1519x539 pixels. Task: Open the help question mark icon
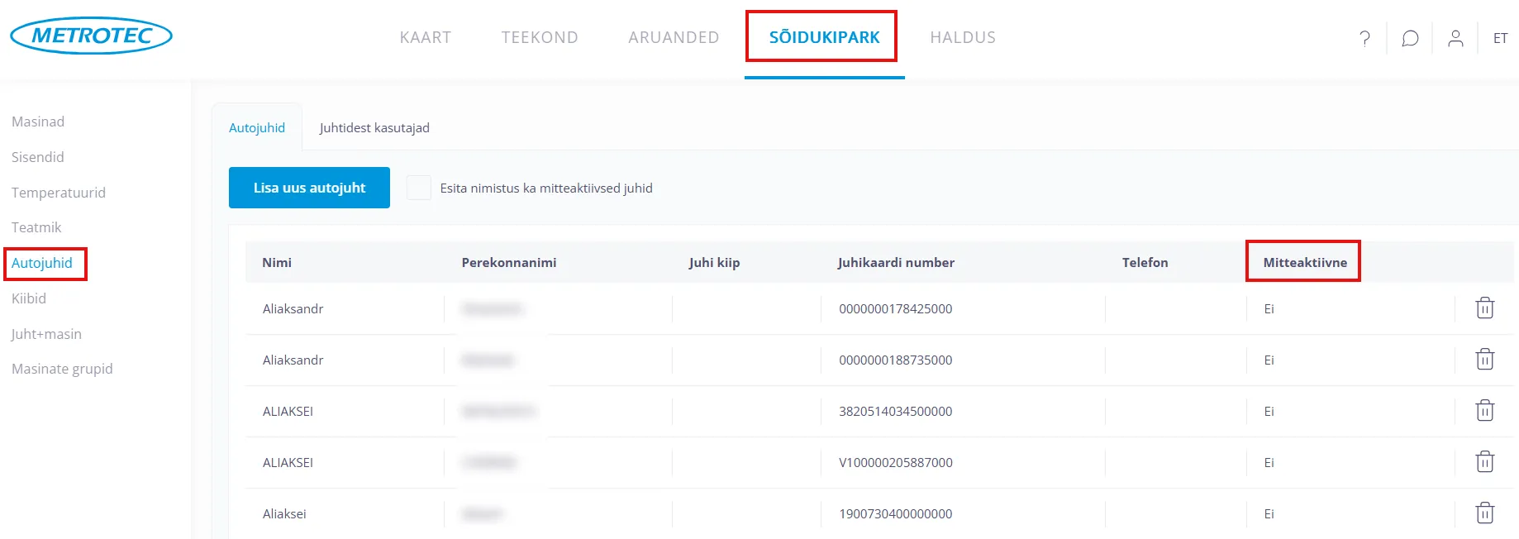click(x=1364, y=38)
